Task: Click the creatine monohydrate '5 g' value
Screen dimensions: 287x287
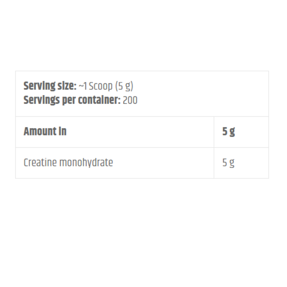Action: (228, 162)
